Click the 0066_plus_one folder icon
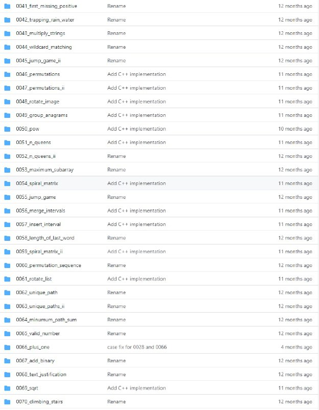 point(7,347)
